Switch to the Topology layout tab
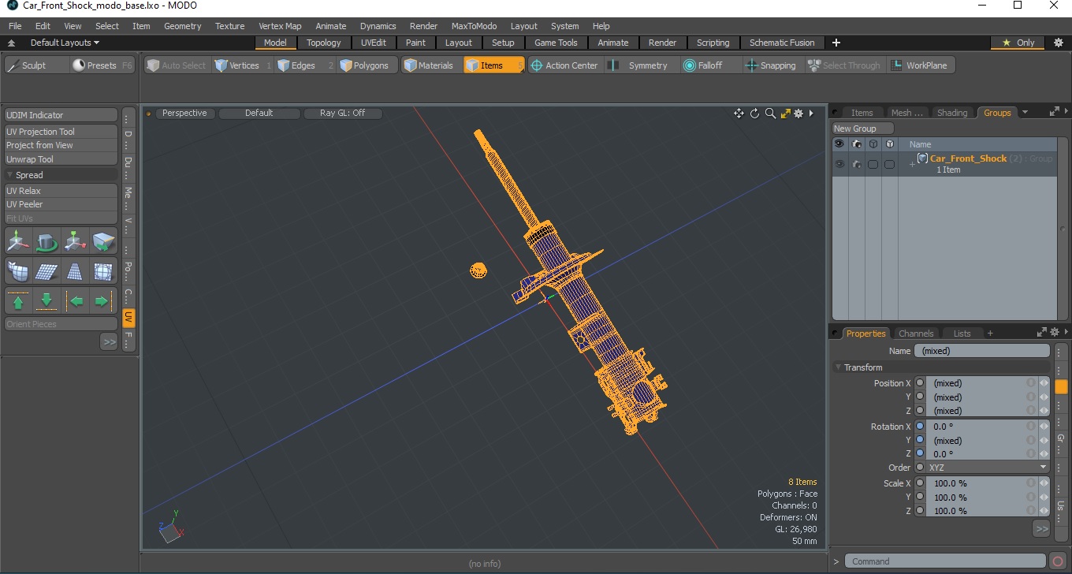This screenshot has height=574, width=1072. (324, 43)
